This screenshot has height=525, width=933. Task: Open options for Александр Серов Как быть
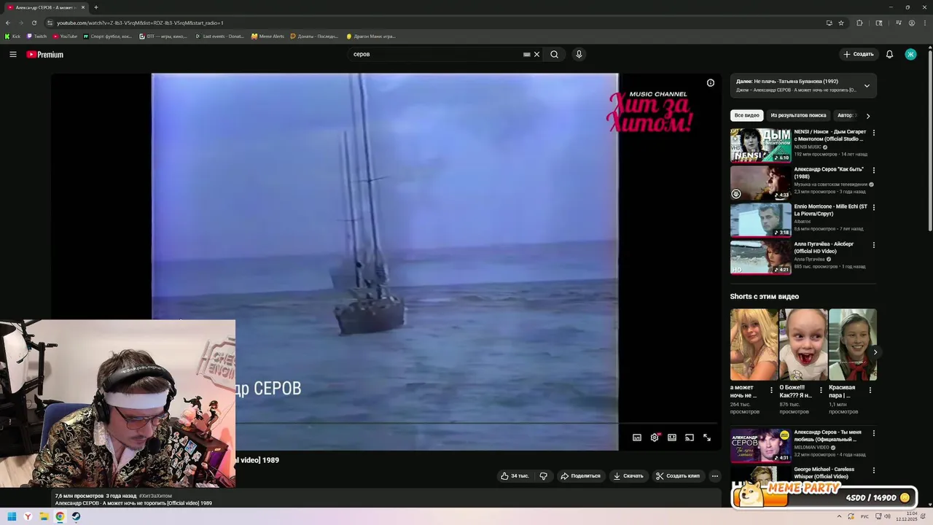click(873, 170)
